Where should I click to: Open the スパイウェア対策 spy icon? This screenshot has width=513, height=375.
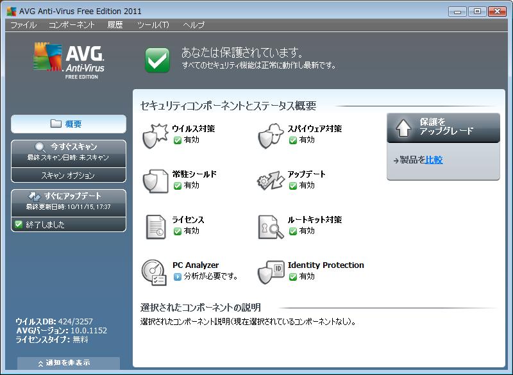(x=271, y=136)
